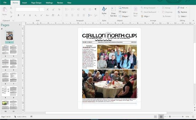196x120 pixels.
Task: Open the Bullets list dropdown
Action: 67,9
